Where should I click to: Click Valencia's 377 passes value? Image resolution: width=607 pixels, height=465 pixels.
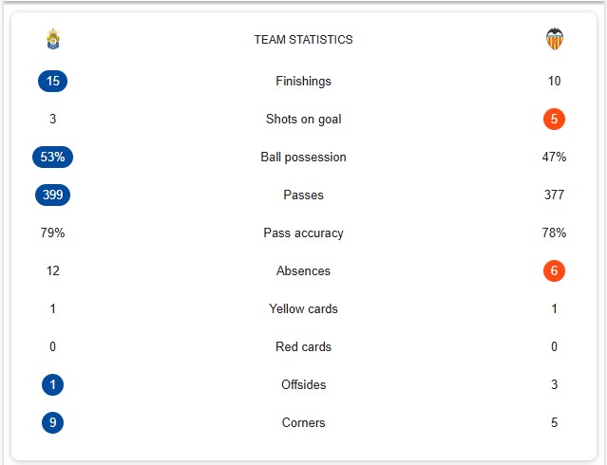tap(555, 195)
